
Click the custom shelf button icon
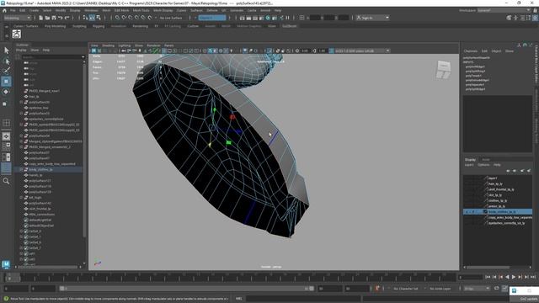point(17,34)
